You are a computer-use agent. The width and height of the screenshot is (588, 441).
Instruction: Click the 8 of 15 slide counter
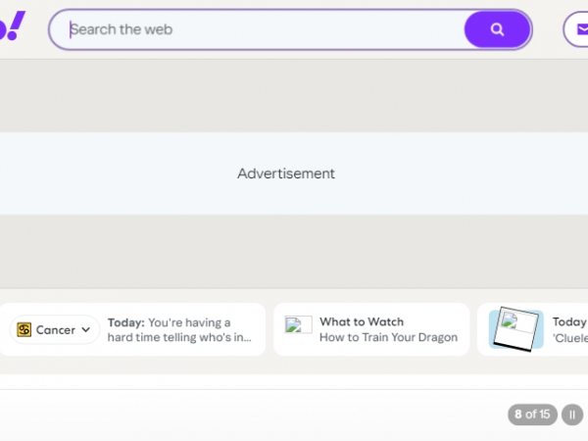532,415
